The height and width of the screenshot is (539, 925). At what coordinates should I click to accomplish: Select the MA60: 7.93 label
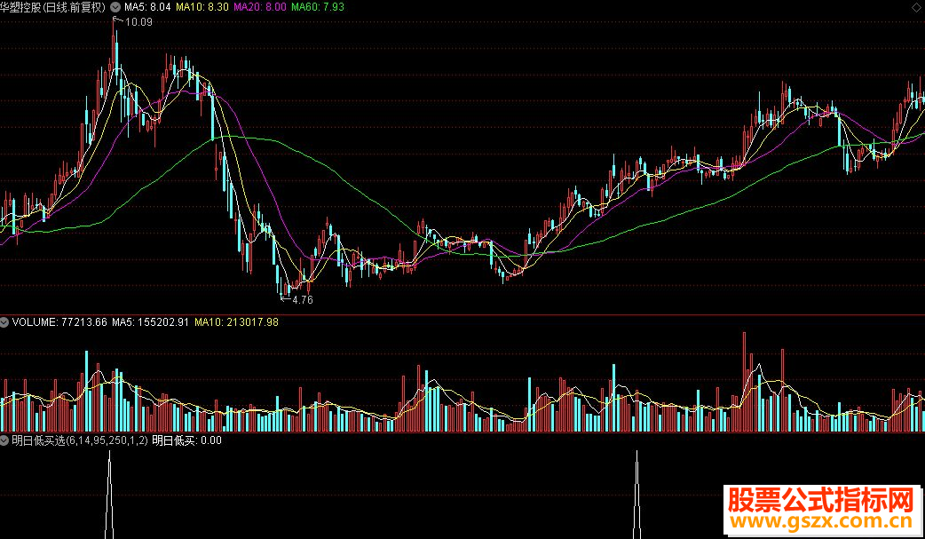(x=318, y=7)
